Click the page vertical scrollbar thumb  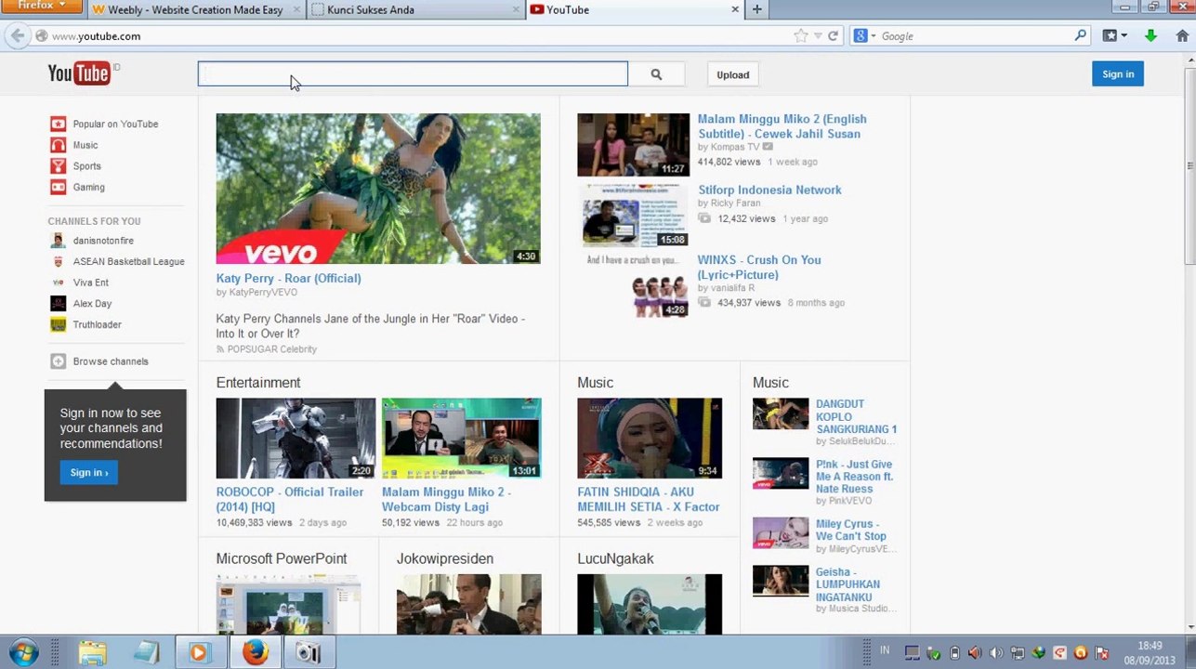pos(1189,165)
